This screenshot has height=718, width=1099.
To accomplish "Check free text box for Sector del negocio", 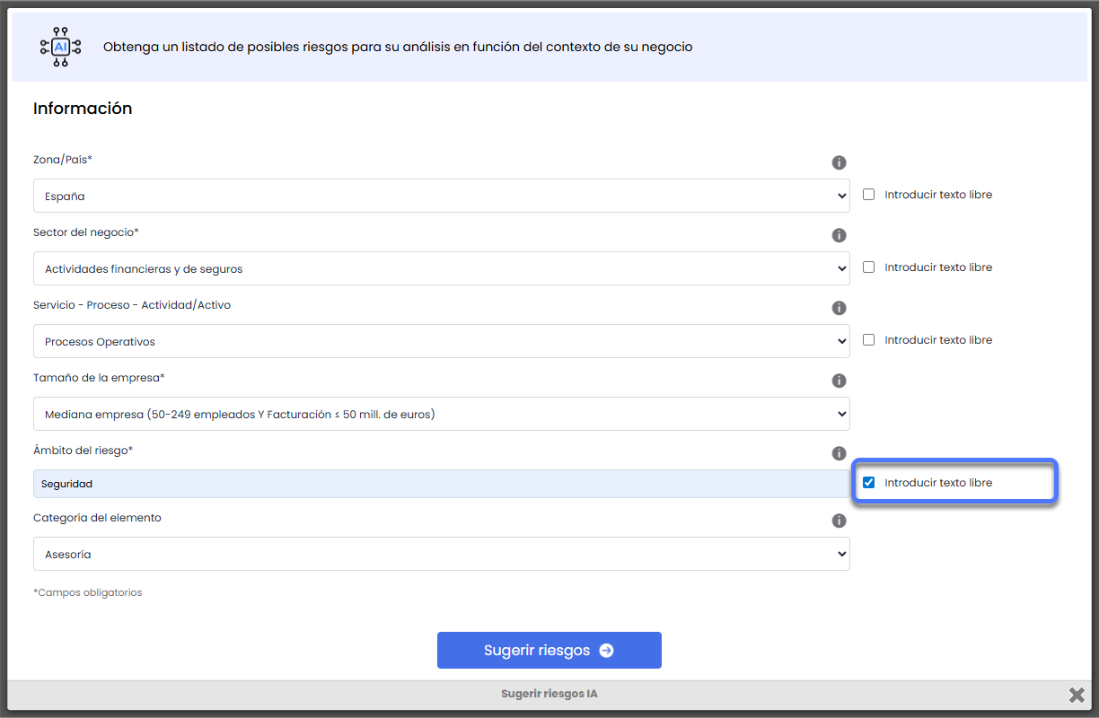I will pyautogui.click(x=868, y=267).
